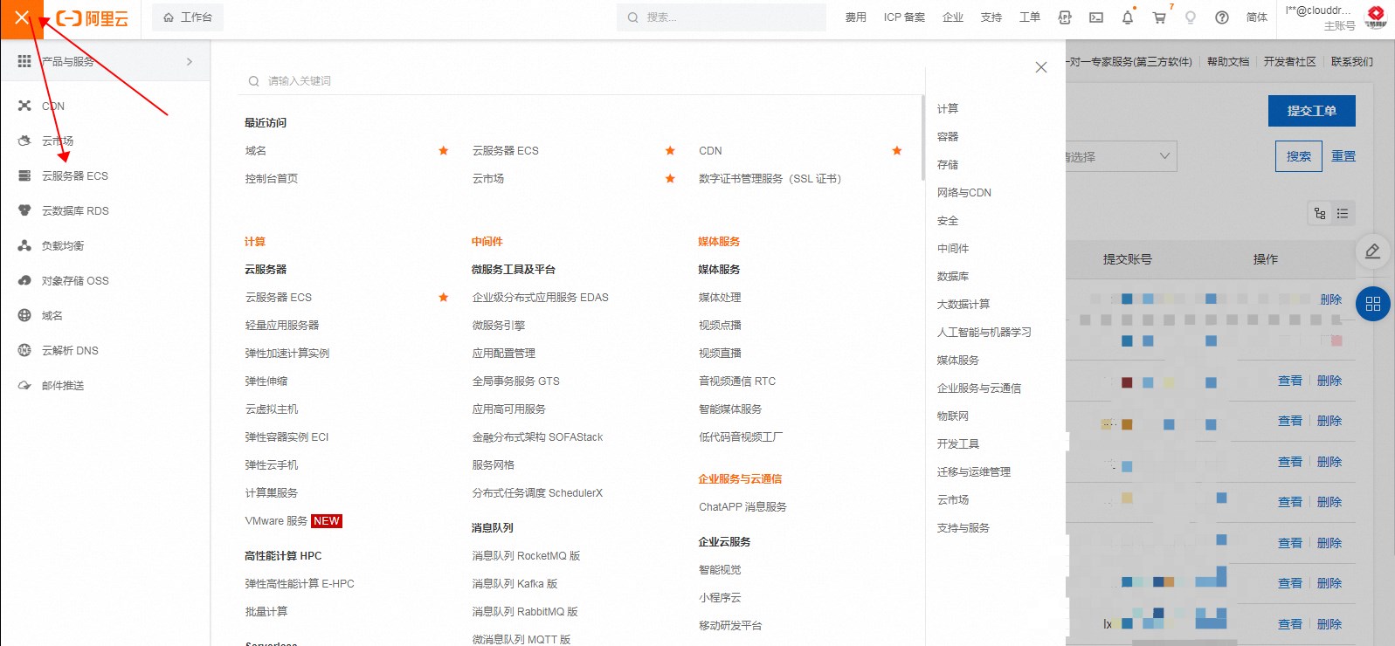
Task: Open 消息队列 Kafka 版
Action: (x=515, y=583)
